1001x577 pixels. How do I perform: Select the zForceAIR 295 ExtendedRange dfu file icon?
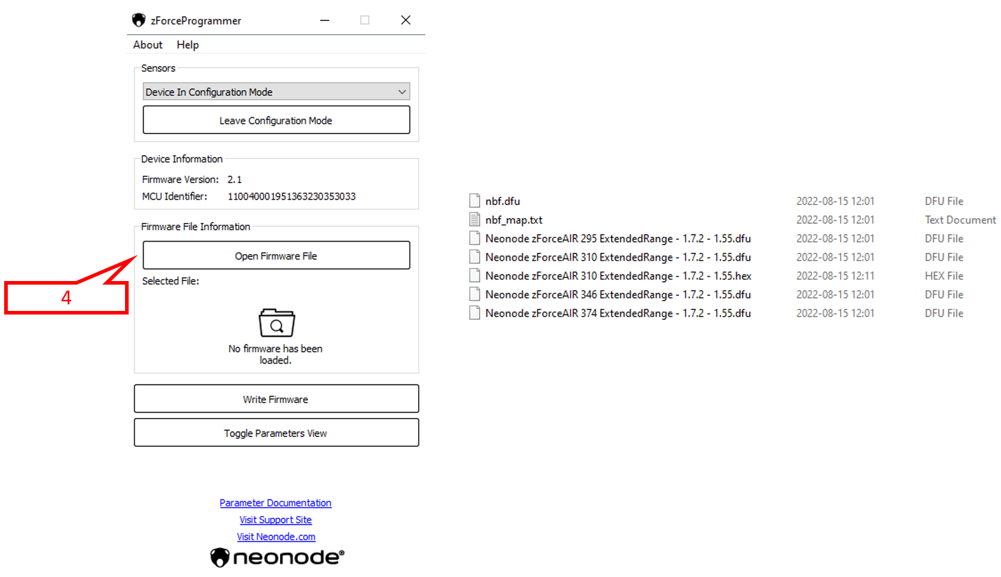click(x=474, y=238)
